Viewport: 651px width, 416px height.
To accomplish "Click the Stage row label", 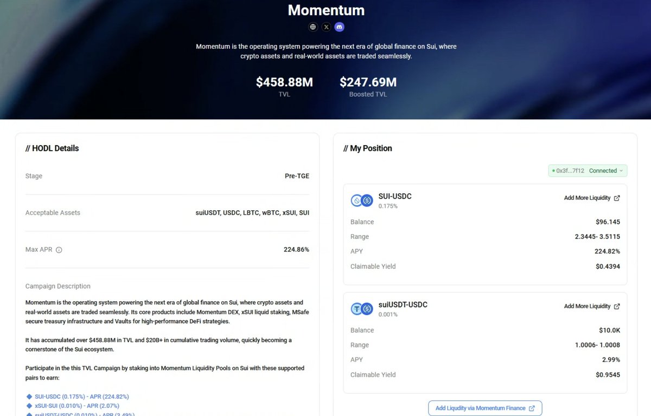I will click(x=34, y=176).
